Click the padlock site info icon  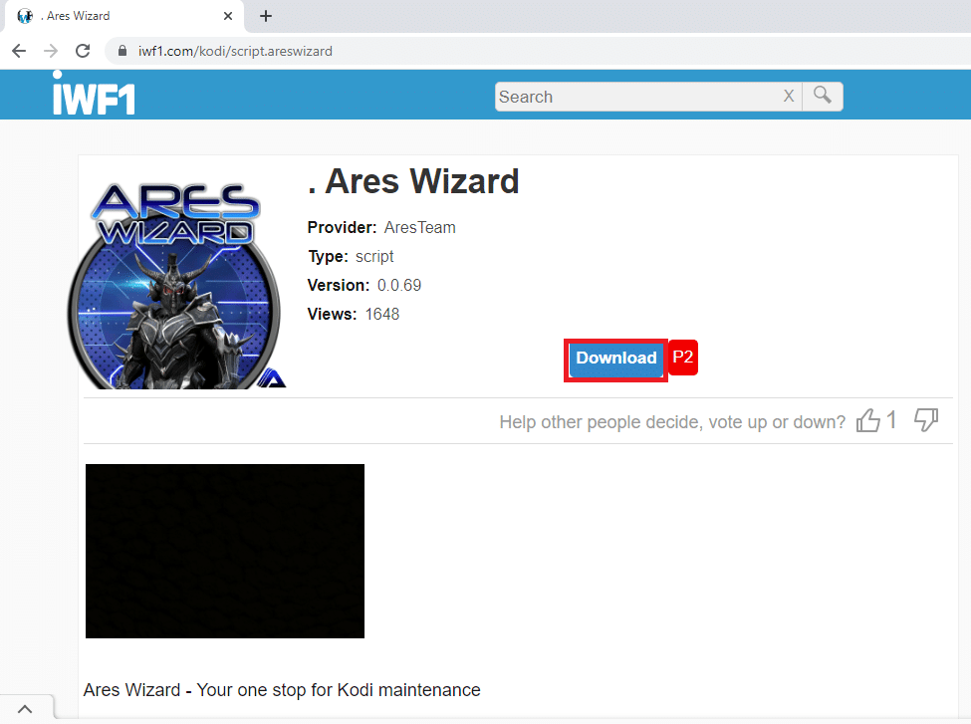121,51
